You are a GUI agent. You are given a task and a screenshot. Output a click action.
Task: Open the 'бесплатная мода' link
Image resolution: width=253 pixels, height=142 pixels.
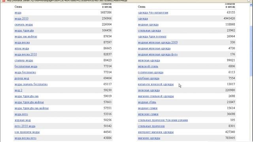coord(26,66)
